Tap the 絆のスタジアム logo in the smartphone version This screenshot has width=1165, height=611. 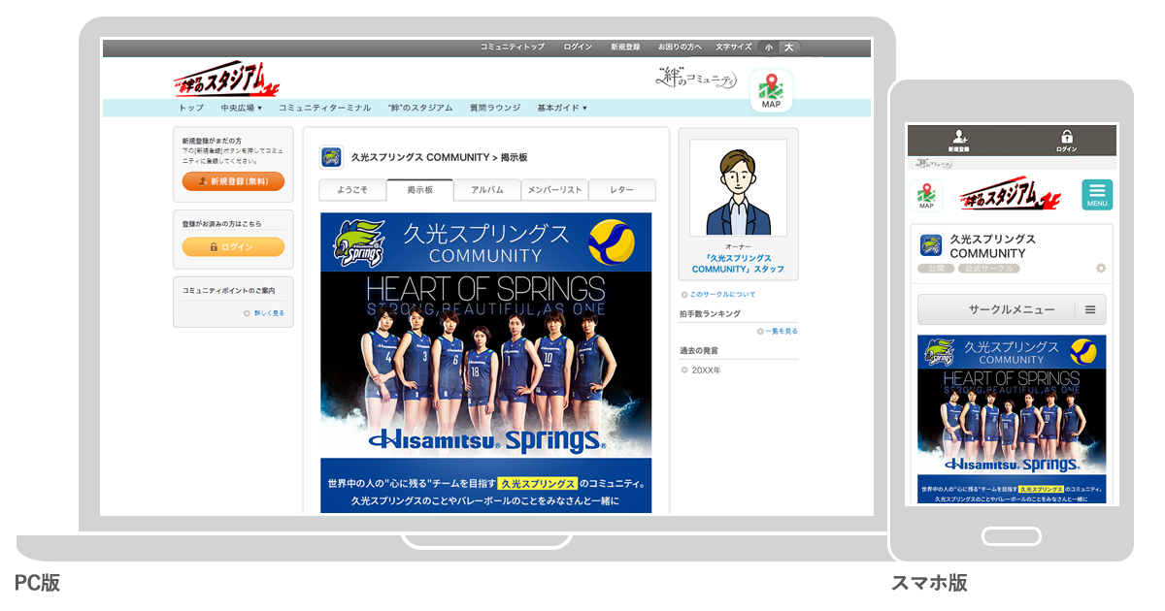[1013, 195]
